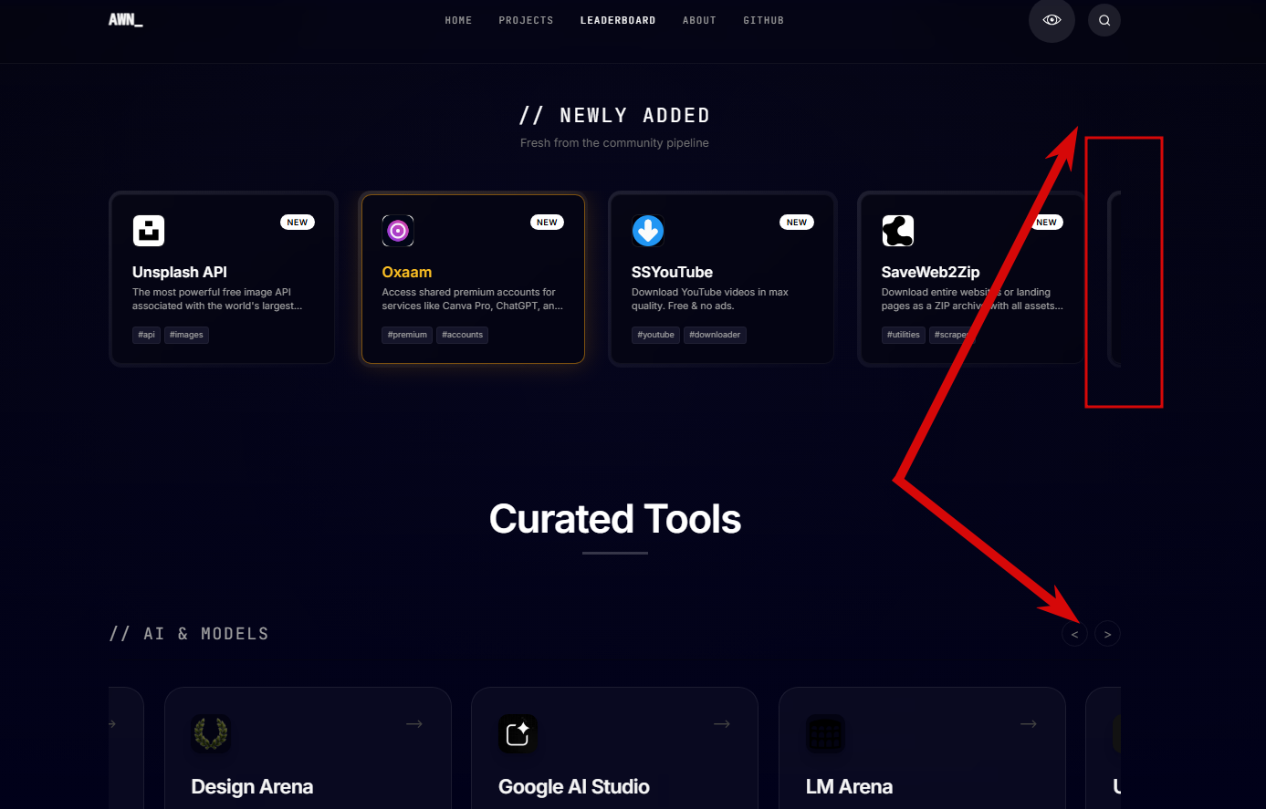The width and height of the screenshot is (1266, 809).
Task: Open search with the magnifier icon
Action: [1104, 20]
